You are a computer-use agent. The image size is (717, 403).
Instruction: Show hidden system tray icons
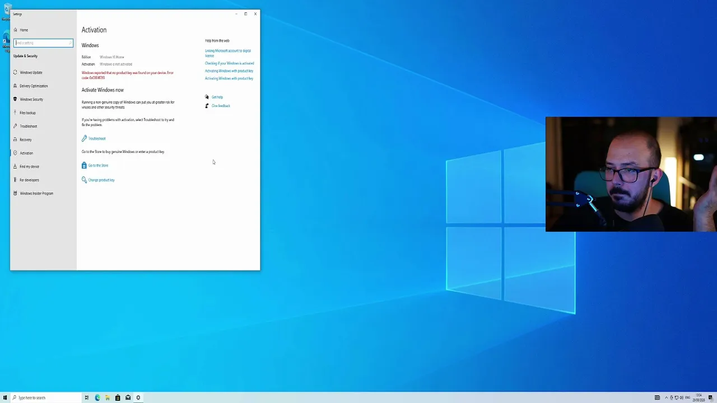click(666, 397)
